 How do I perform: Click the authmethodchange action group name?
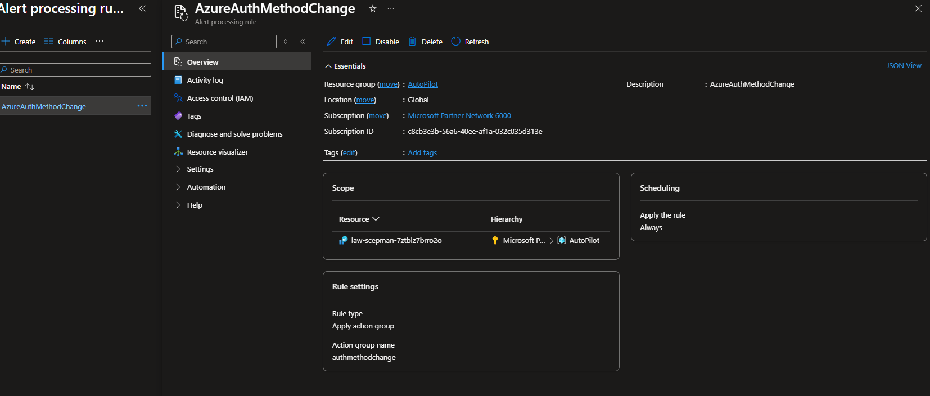(364, 357)
